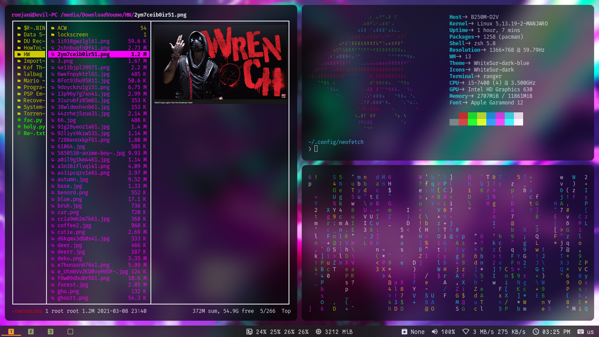Select the Progra~ folder
The height and width of the screenshot is (337, 599).
pos(31,87)
